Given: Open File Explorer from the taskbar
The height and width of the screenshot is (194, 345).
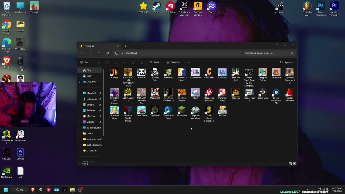Looking at the screenshot, I should (72, 190).
